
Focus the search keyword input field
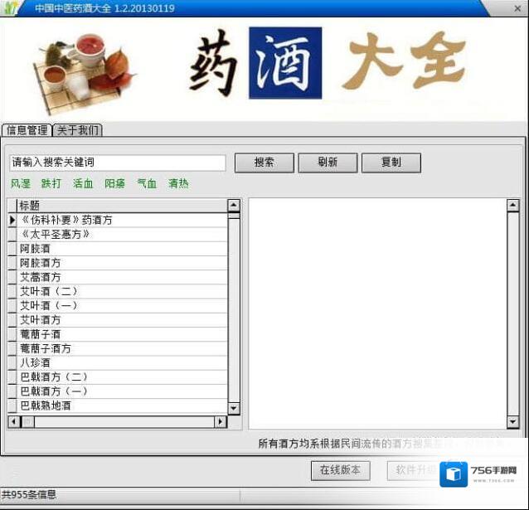[117, 163]
